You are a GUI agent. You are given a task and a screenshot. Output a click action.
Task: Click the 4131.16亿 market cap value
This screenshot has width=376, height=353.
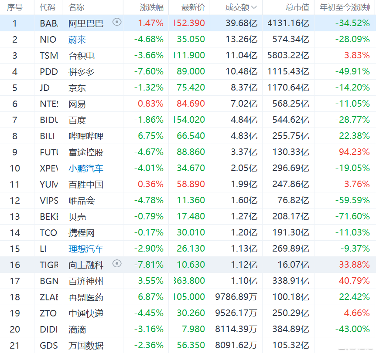(x=288, y=23)
